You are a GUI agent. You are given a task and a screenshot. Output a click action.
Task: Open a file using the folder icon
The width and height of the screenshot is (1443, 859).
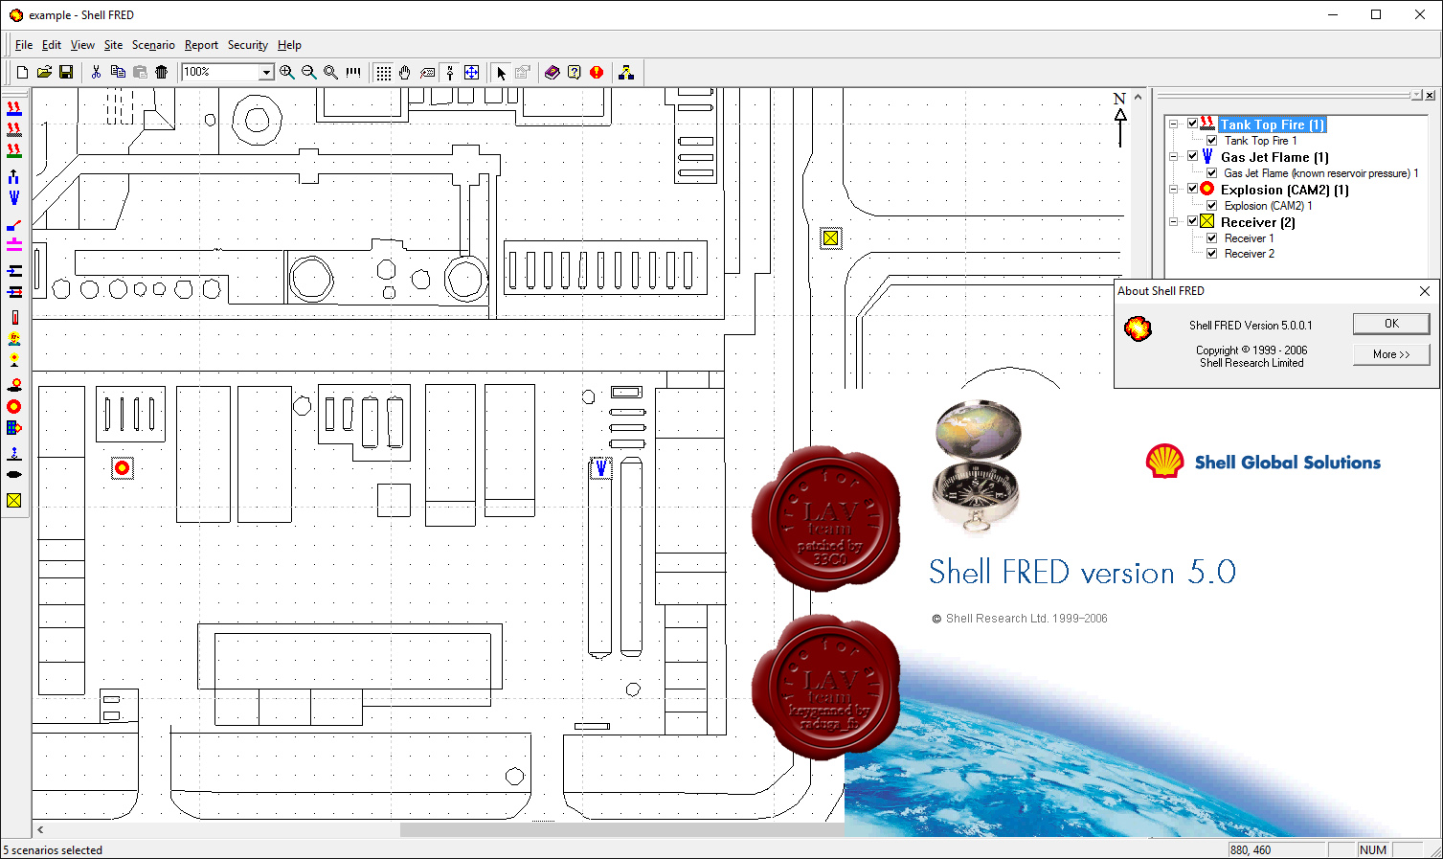(x=44, y=73)
